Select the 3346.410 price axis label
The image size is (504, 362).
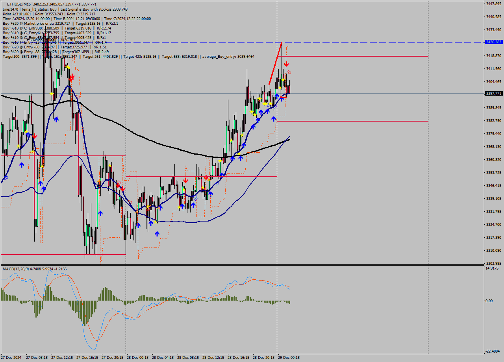click(x=494, y=185)
